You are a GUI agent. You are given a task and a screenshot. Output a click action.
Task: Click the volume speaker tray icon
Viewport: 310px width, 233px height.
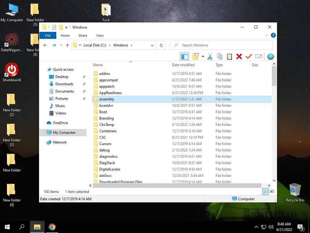(x=271, y=227)
